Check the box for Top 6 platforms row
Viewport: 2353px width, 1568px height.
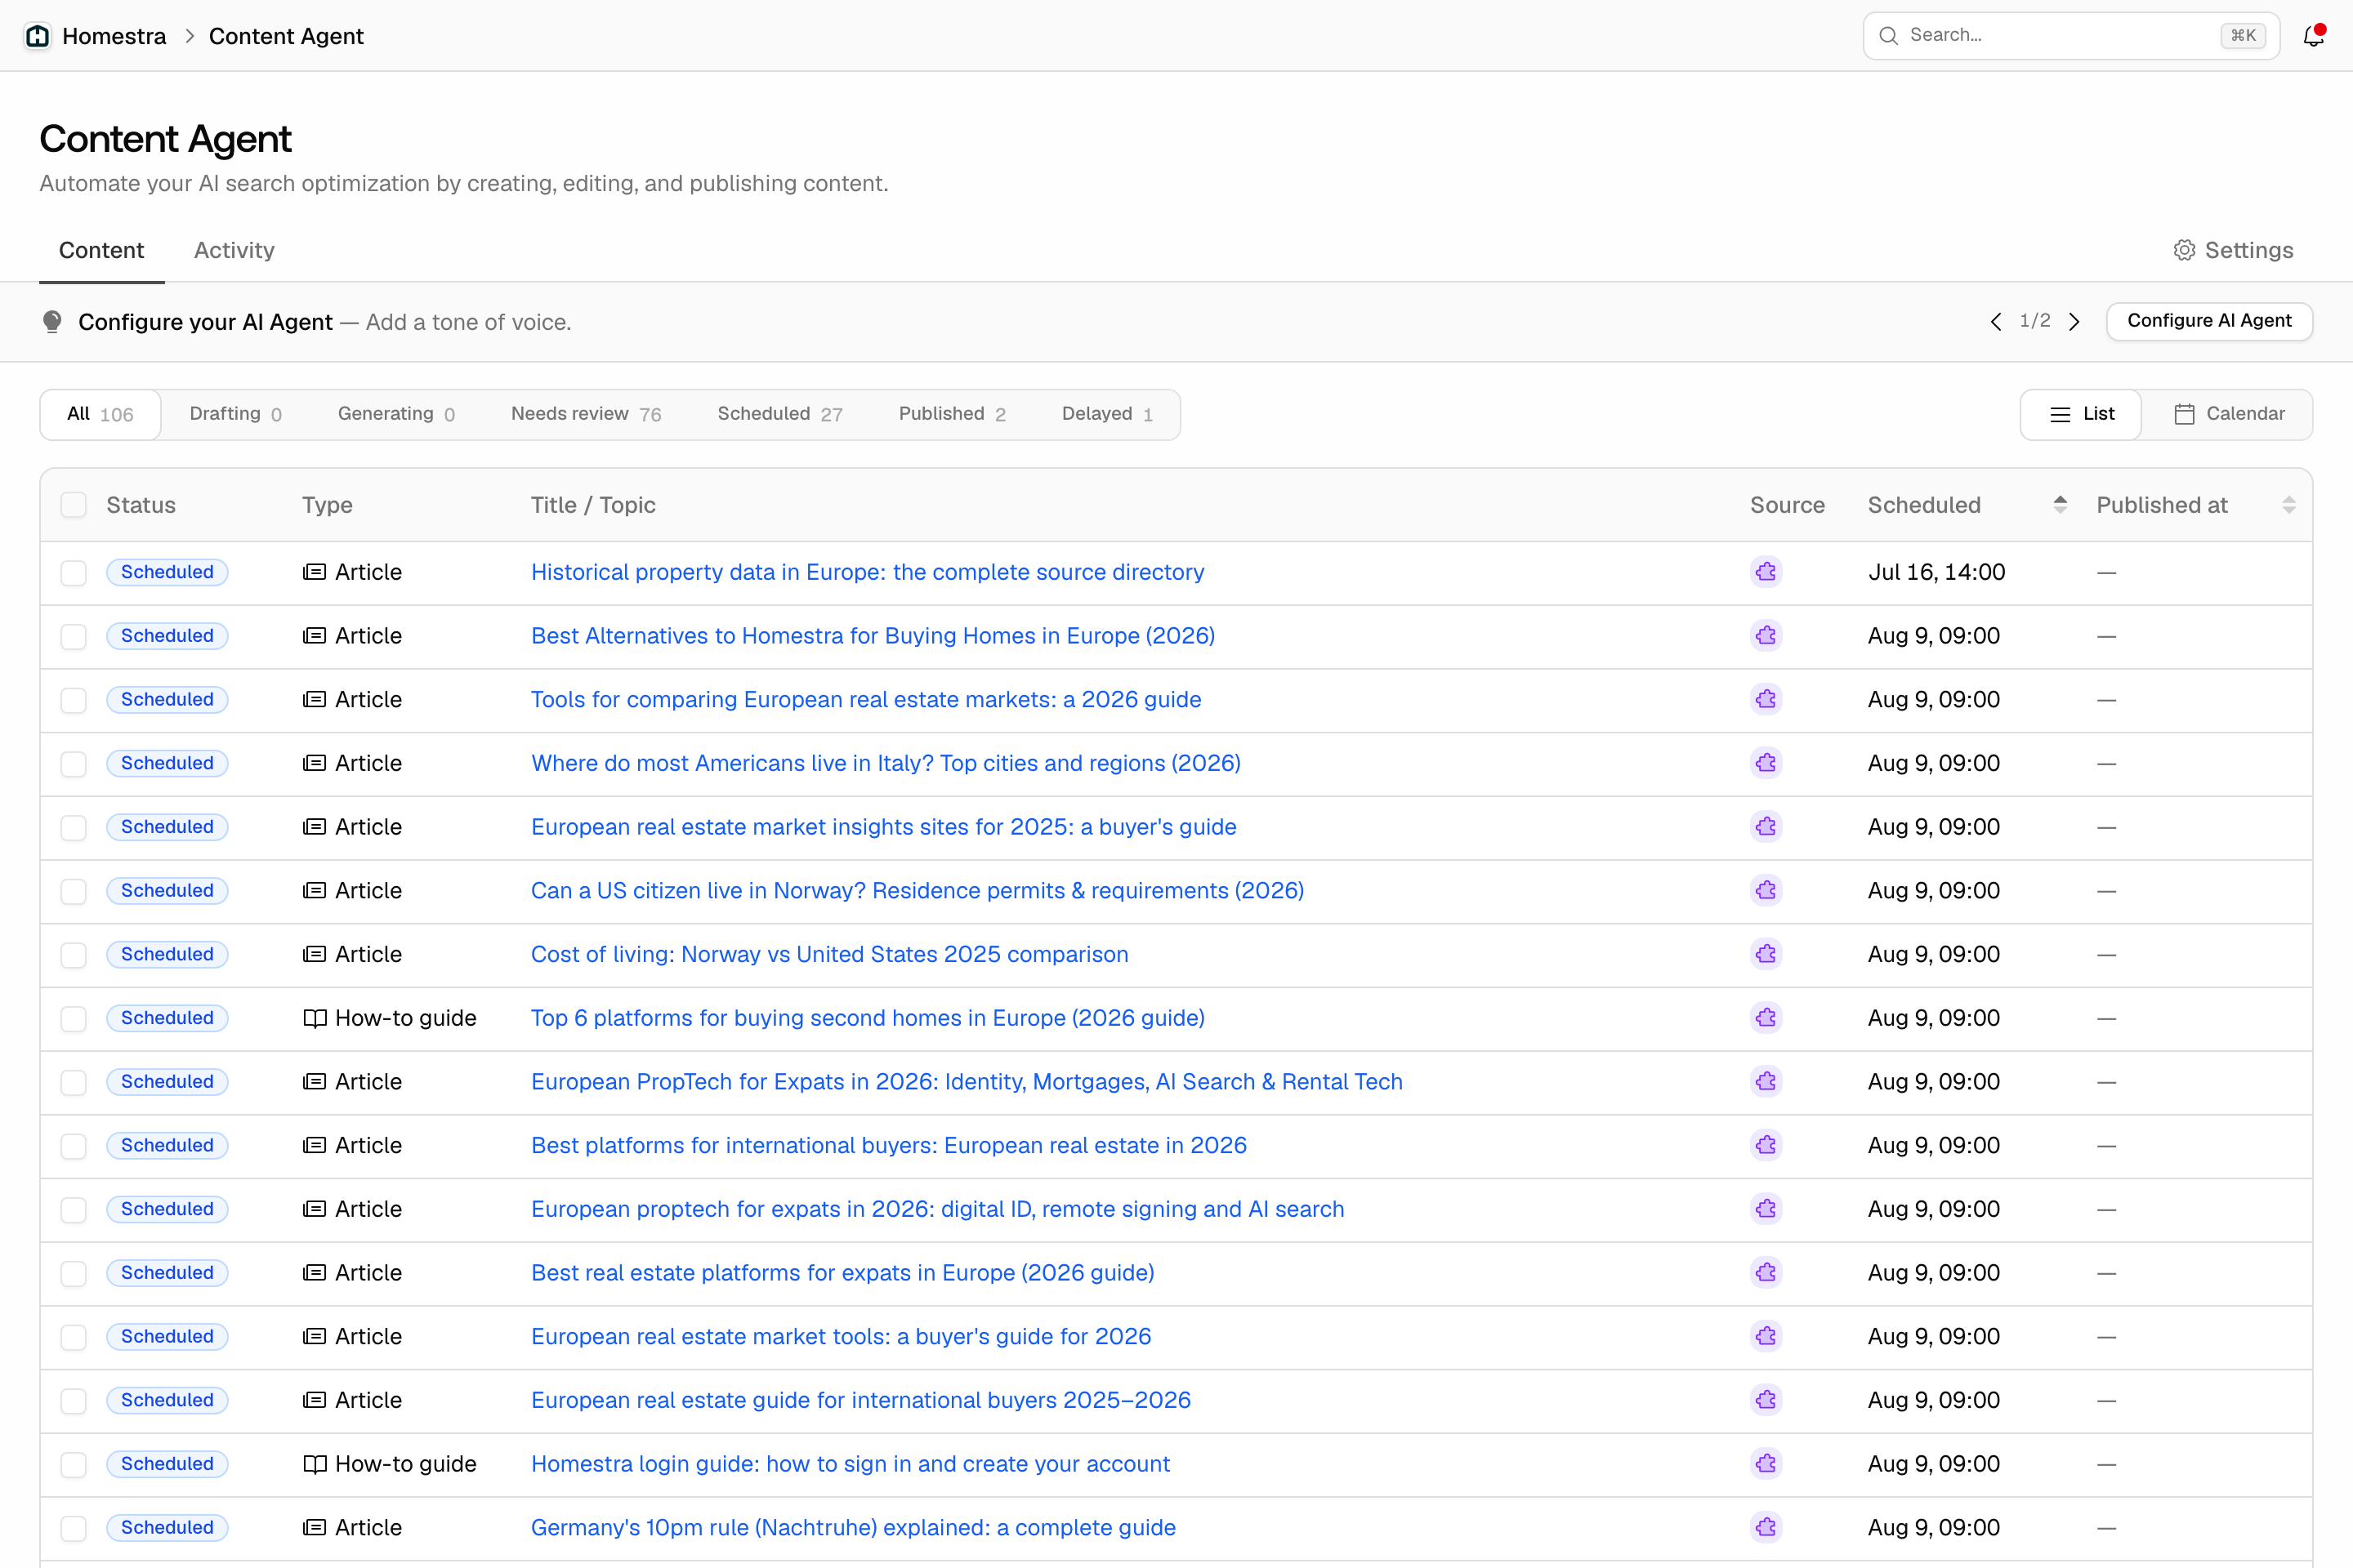pyautogui.click(x=73, y=1019)
